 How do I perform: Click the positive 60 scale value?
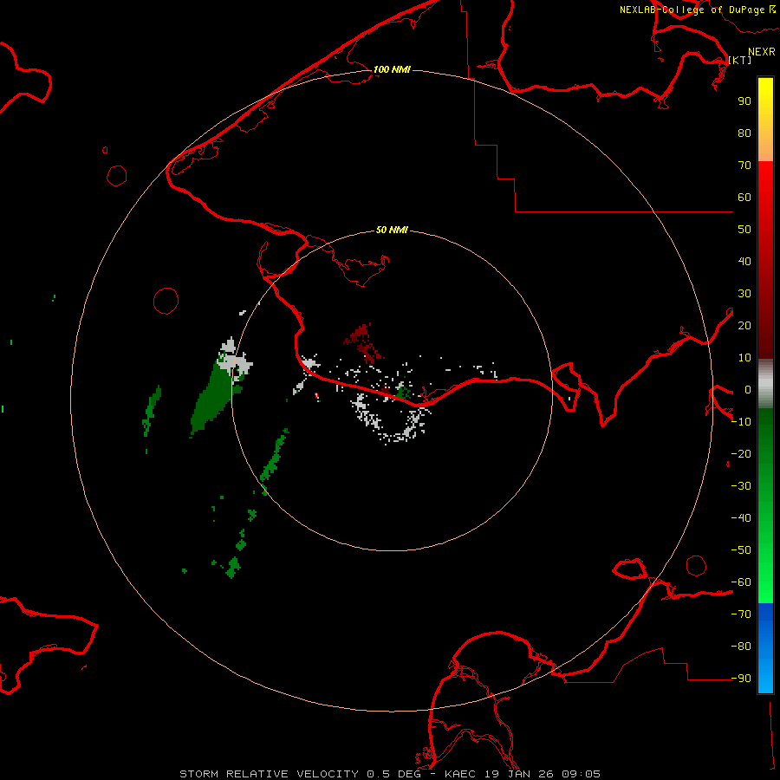[744, 198]
